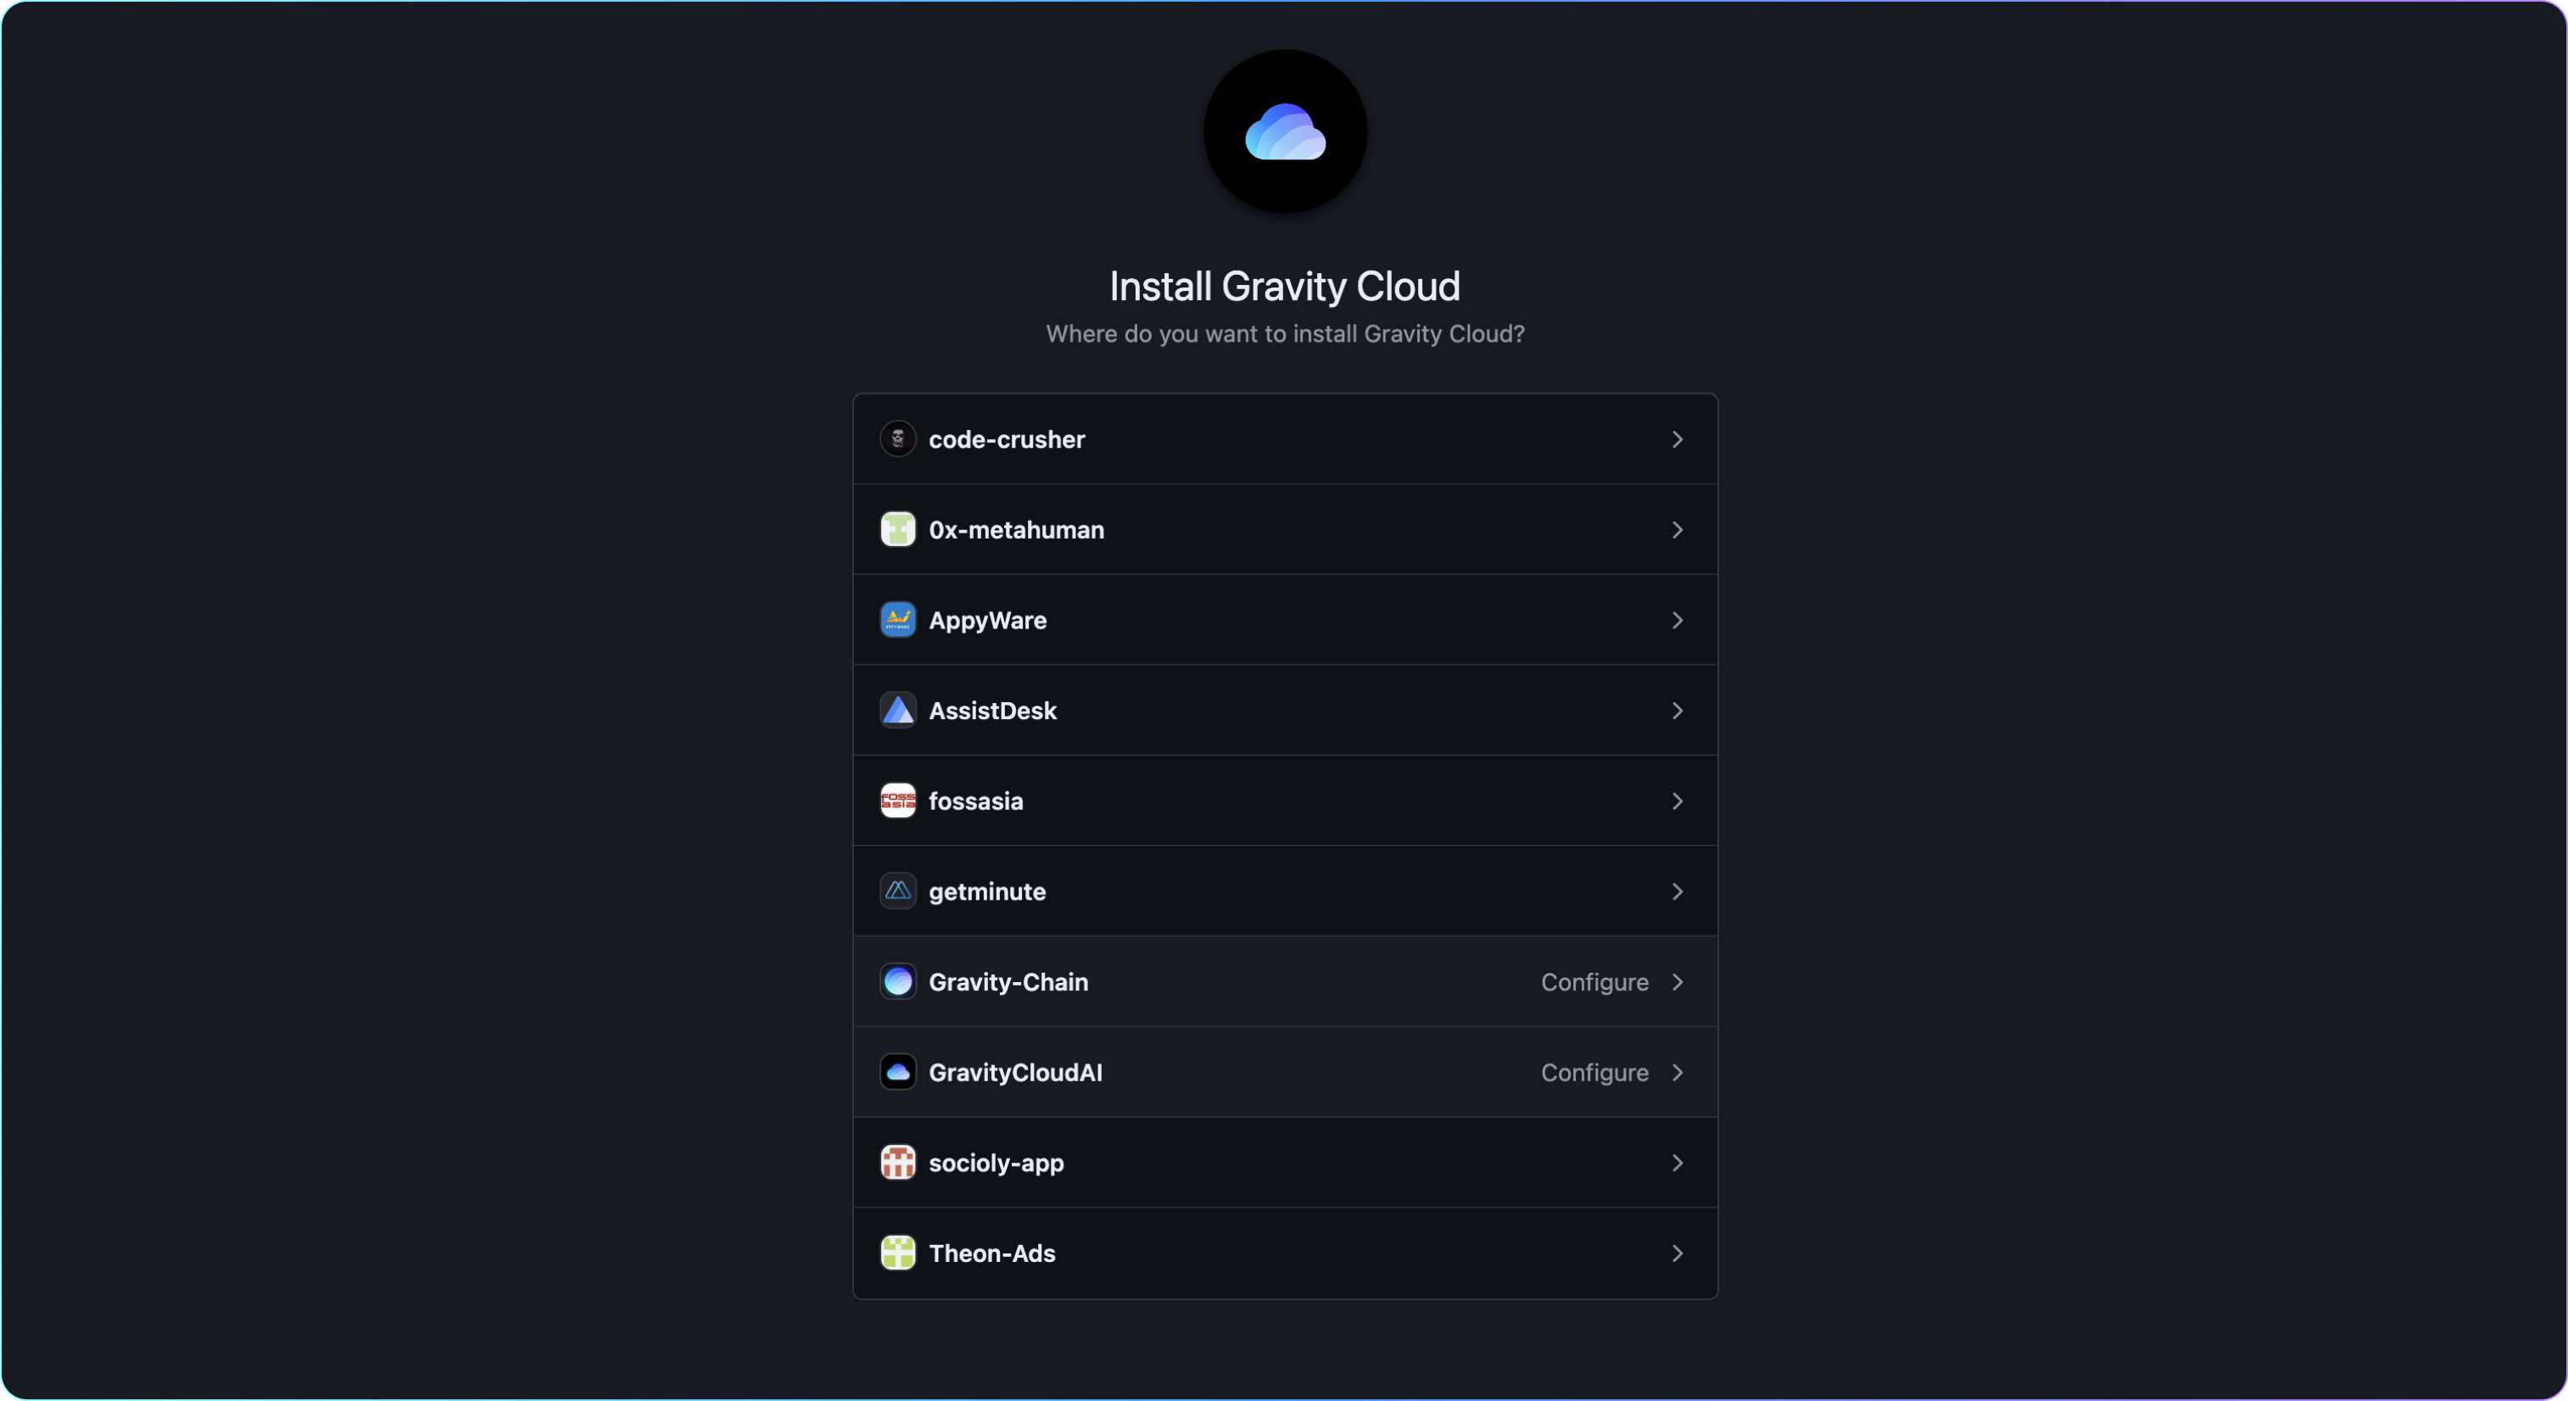Screen dimensions: 2568x1401
Task: Click the AppyWare organization icon
Action: coord(897,620)
